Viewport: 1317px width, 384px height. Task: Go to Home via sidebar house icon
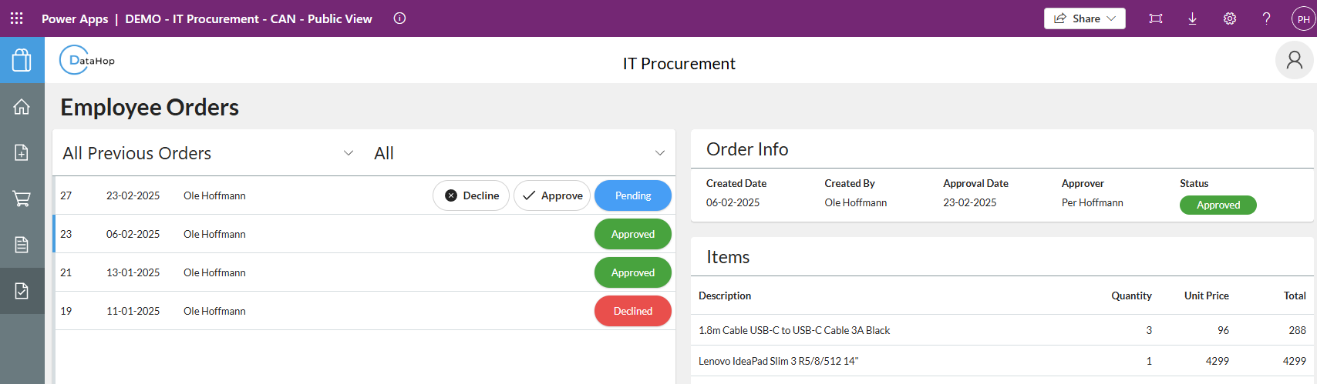[x=22, y=107]
